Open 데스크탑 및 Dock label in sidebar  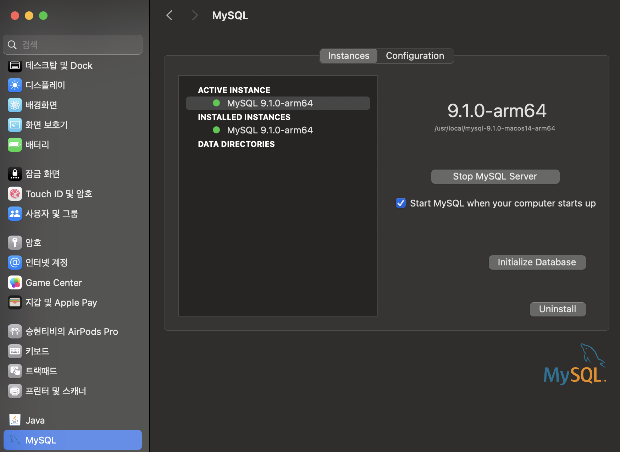click(59, 66)
